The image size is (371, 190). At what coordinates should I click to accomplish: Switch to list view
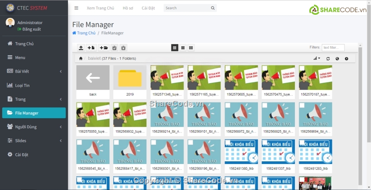(x=183, y=48)
